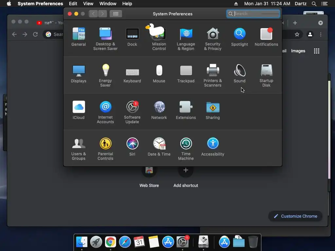Open the Help menu
Image resolution: width=335 pixels, height=251 pixels.
point(127,4)
